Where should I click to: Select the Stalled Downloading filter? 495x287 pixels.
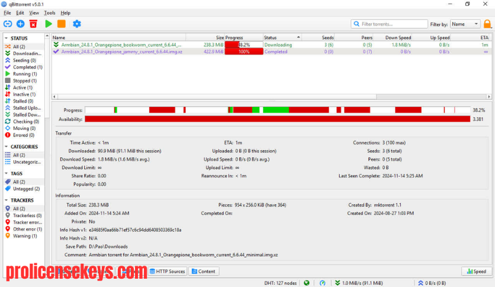pos(23,114)
